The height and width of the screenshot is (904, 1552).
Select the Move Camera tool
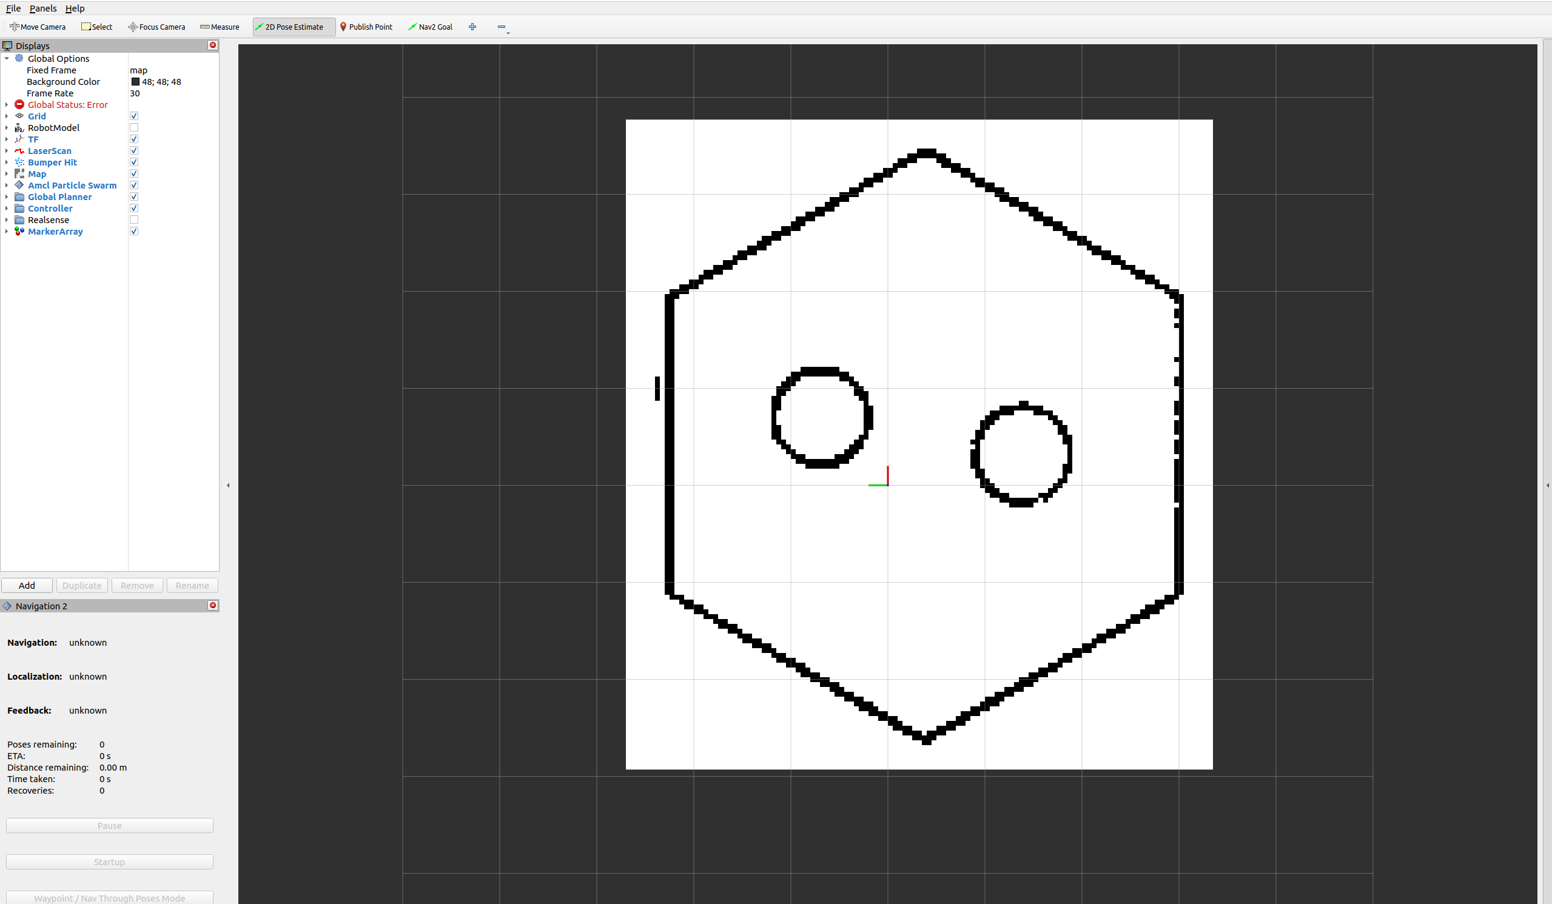[38, 27]
